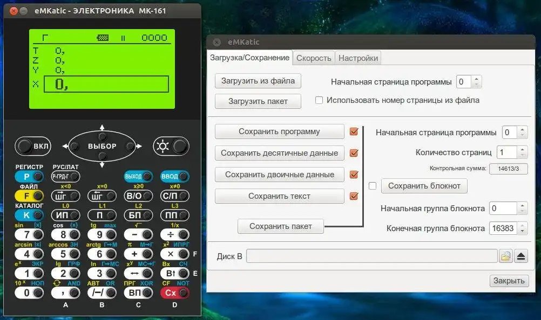
Task: Adjust Конечная группа блокнота stepper arrows
Action: [522, 228]
